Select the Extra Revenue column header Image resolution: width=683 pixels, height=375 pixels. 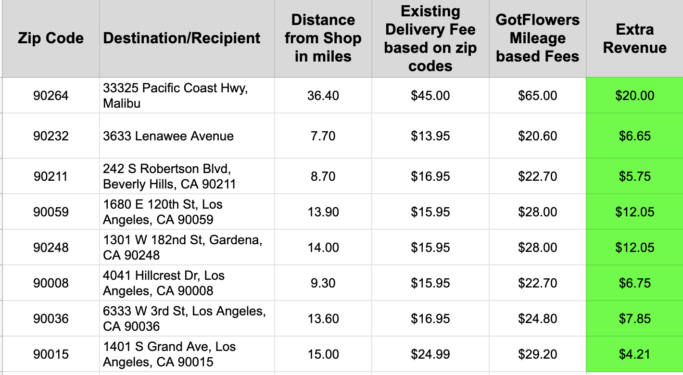pyautogui.click(x=634, y=38)
